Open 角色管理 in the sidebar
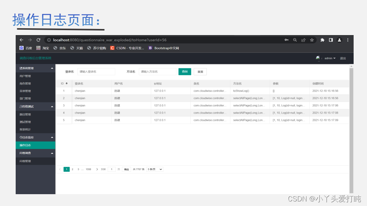Viewport: 367px width, 206px height. pos(25,84)
